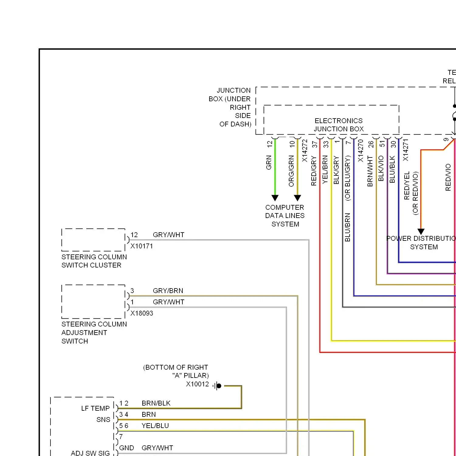Select the X14270 connector label
Image resolution: width=456 pixels, height=456 pixels.
[361, 150]
